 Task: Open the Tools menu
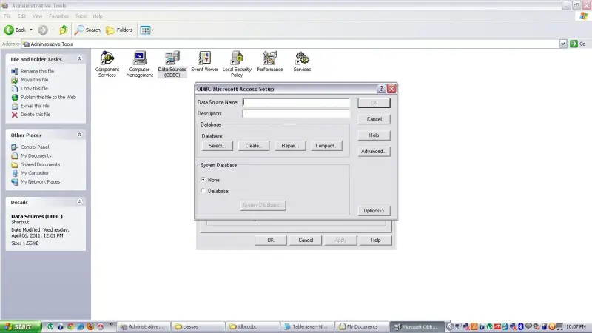coord(81,16)
